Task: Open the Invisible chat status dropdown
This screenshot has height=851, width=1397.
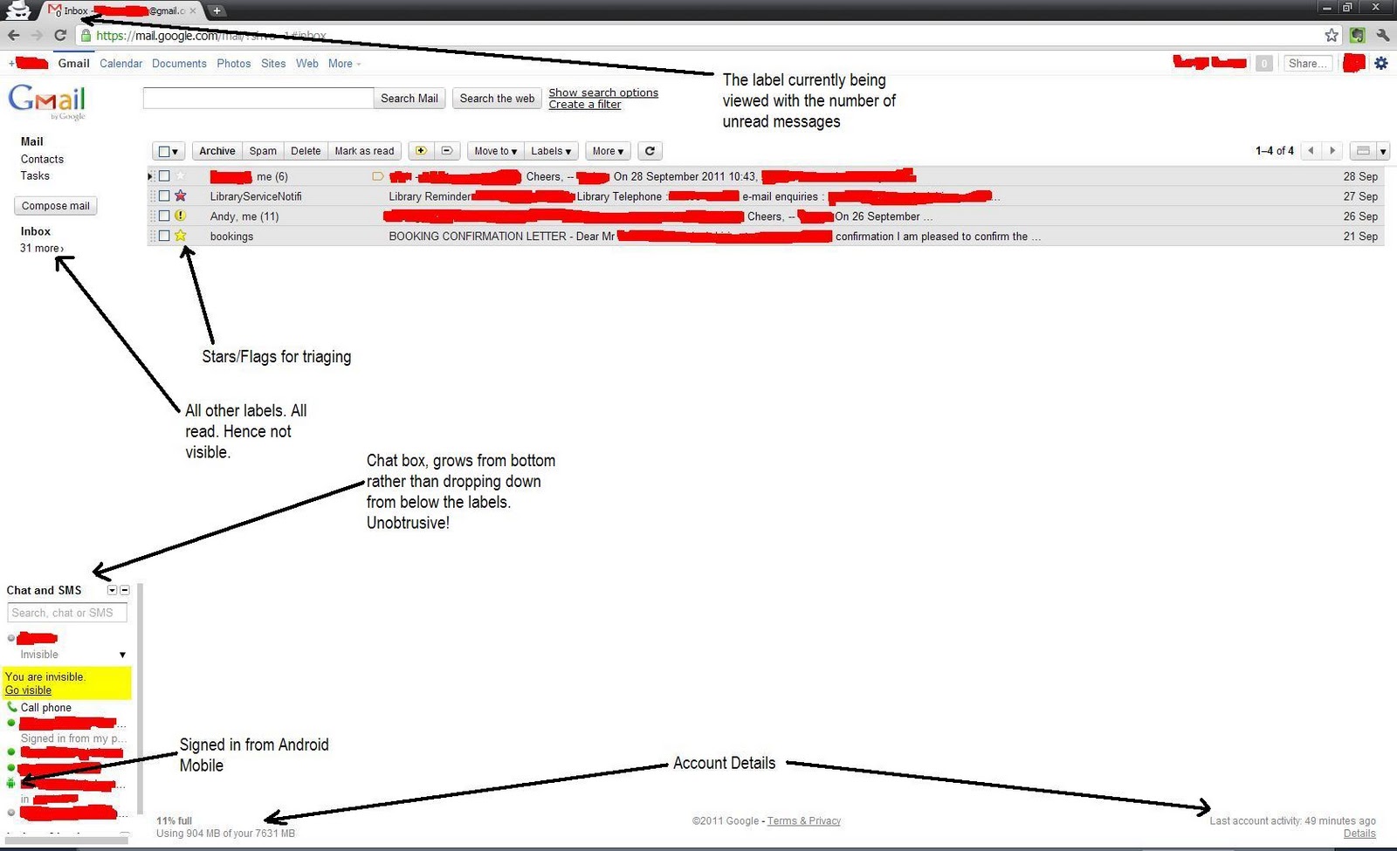Action: [x=122, y=655]
